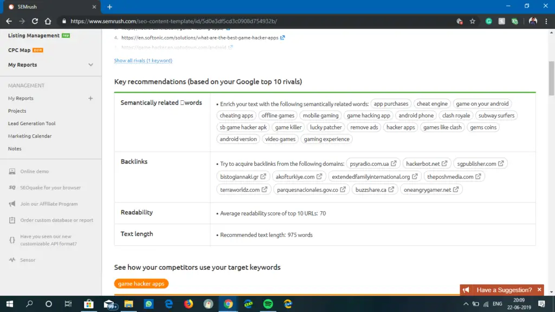
Task: Click the sb game hacker apk tag
Action: tap(243, 127)
